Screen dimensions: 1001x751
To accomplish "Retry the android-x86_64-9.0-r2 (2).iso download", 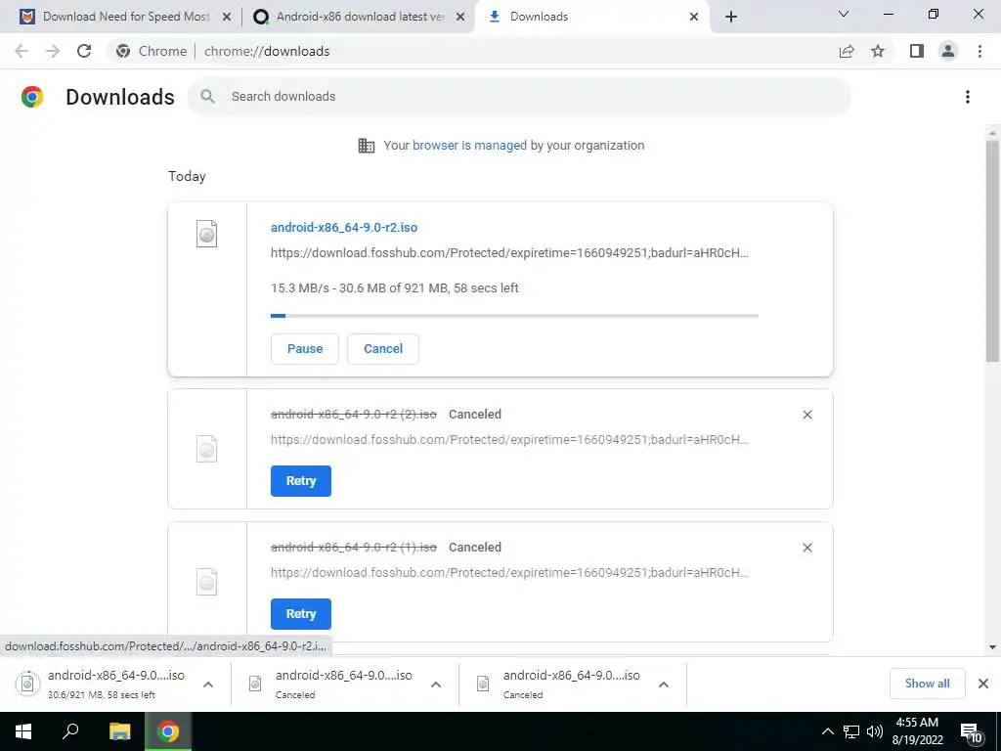I will (x=301, y=481).
